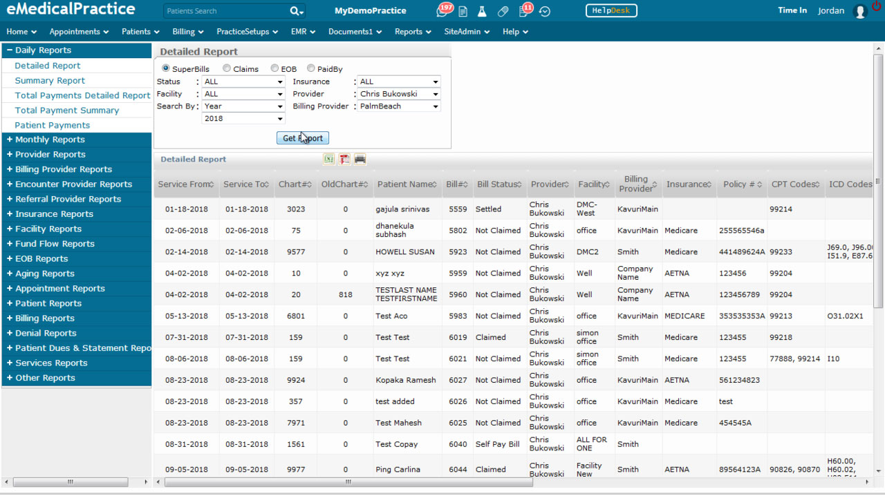
Task: Click the Jordan user name
Action: pyautogui.click(x=831, y=11)
